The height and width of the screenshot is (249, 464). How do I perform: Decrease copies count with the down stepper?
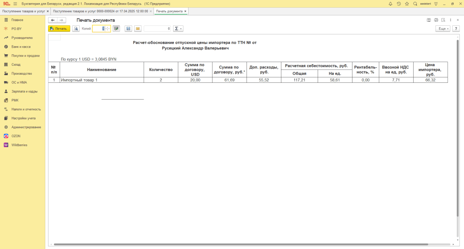click(x=108, y=30)
